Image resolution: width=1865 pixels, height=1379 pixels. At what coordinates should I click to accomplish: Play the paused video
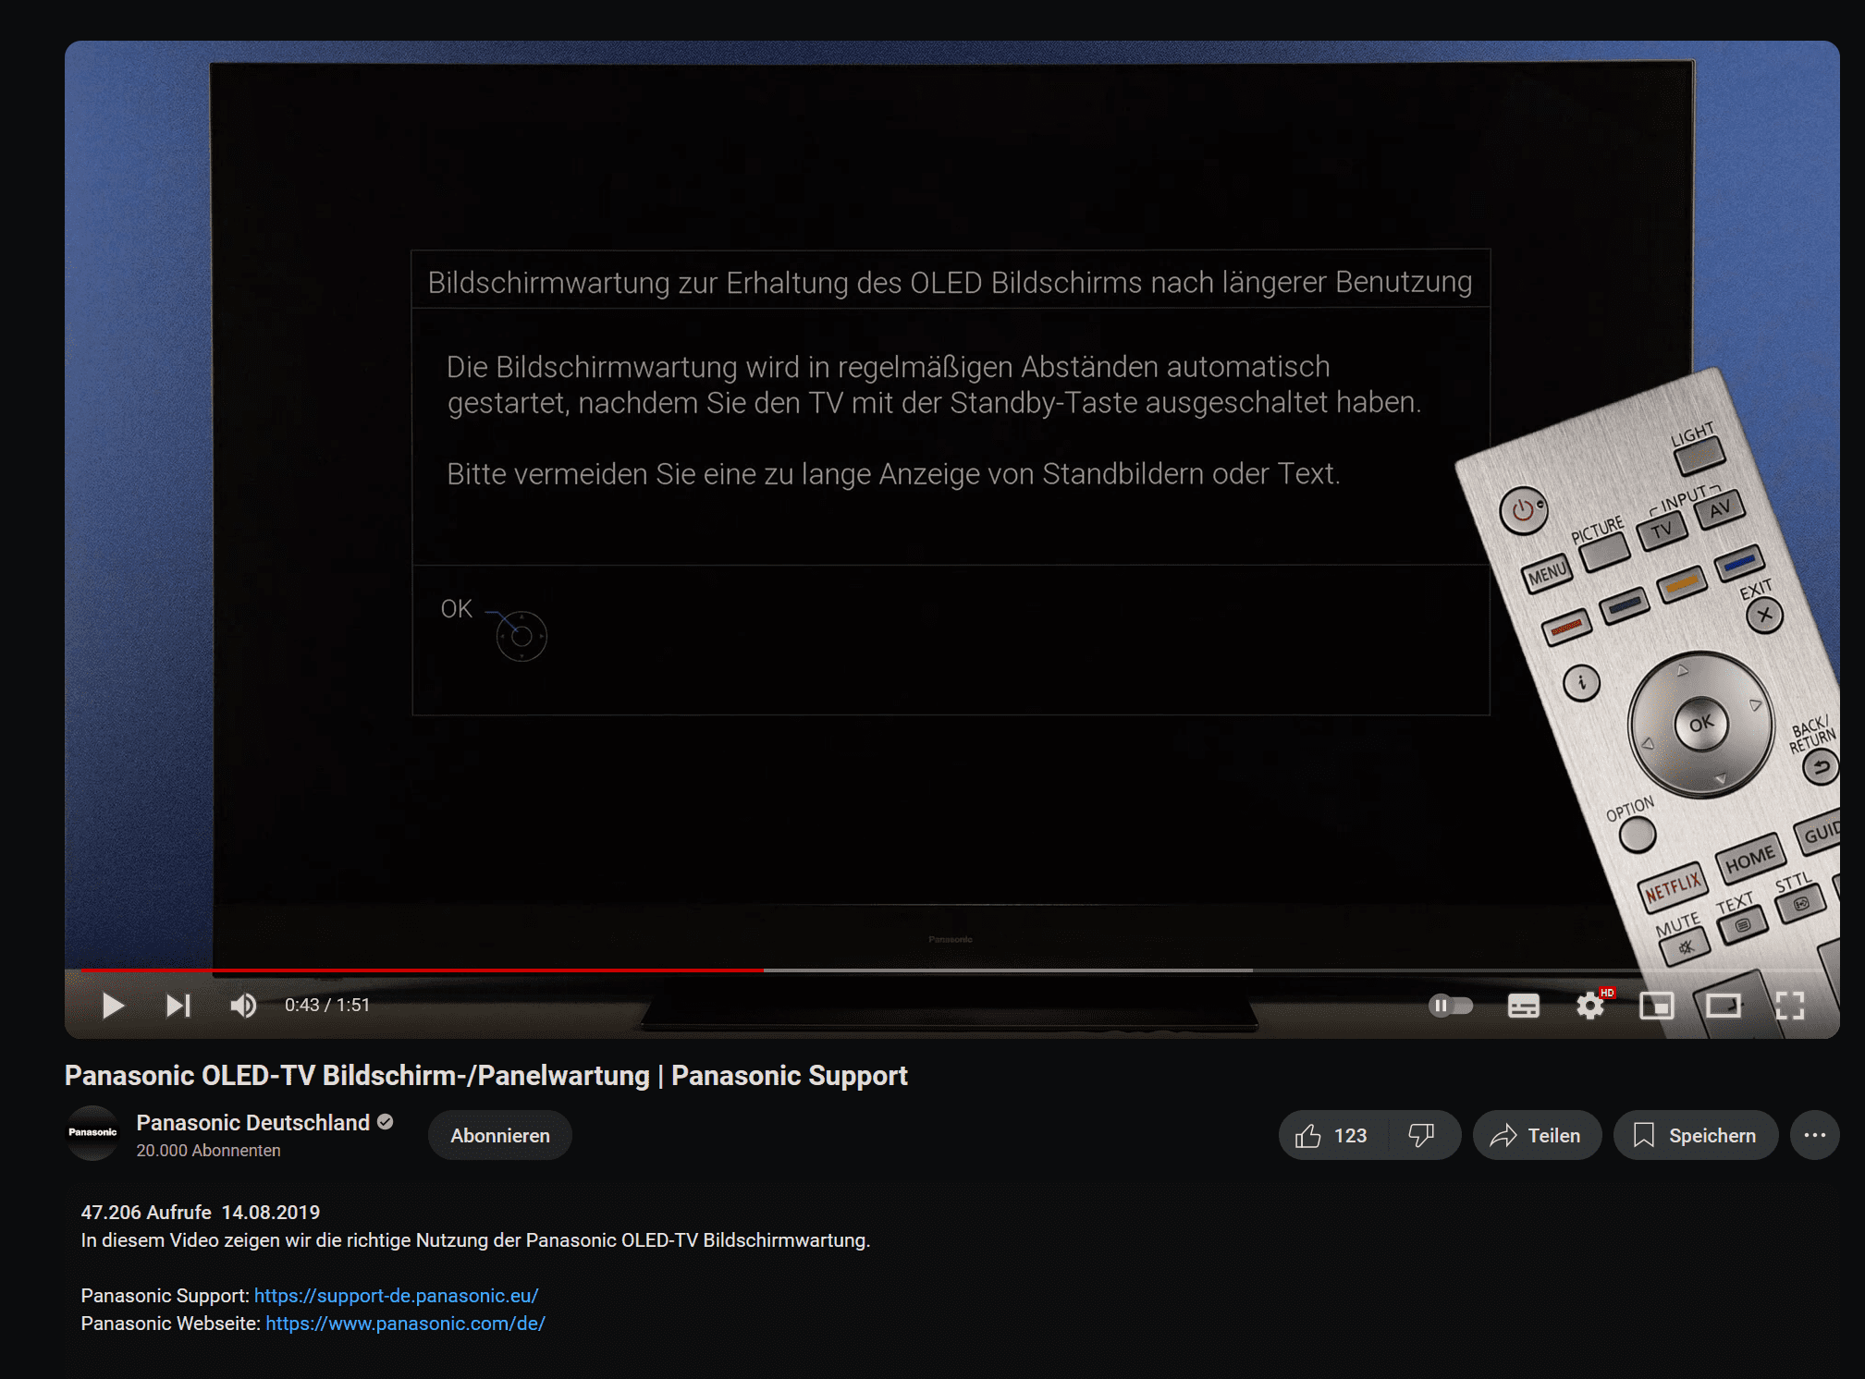(x=113, y=1006)
